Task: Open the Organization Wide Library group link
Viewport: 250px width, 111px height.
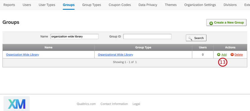Action: (x=22, y=55)
